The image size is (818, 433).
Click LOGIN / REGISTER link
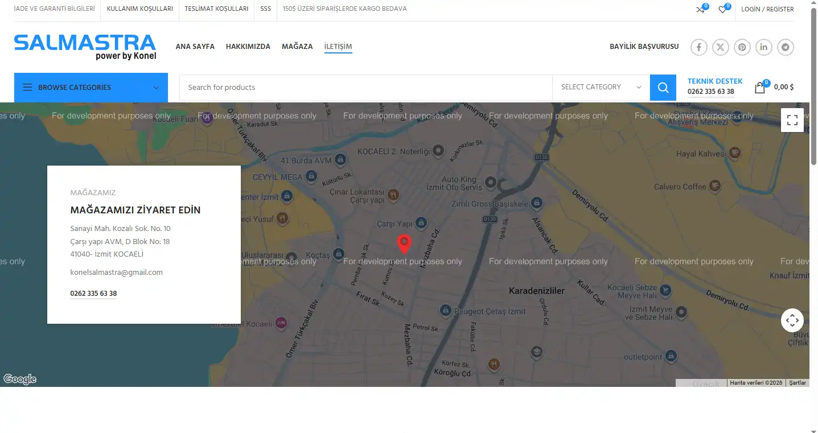point(767,9)
